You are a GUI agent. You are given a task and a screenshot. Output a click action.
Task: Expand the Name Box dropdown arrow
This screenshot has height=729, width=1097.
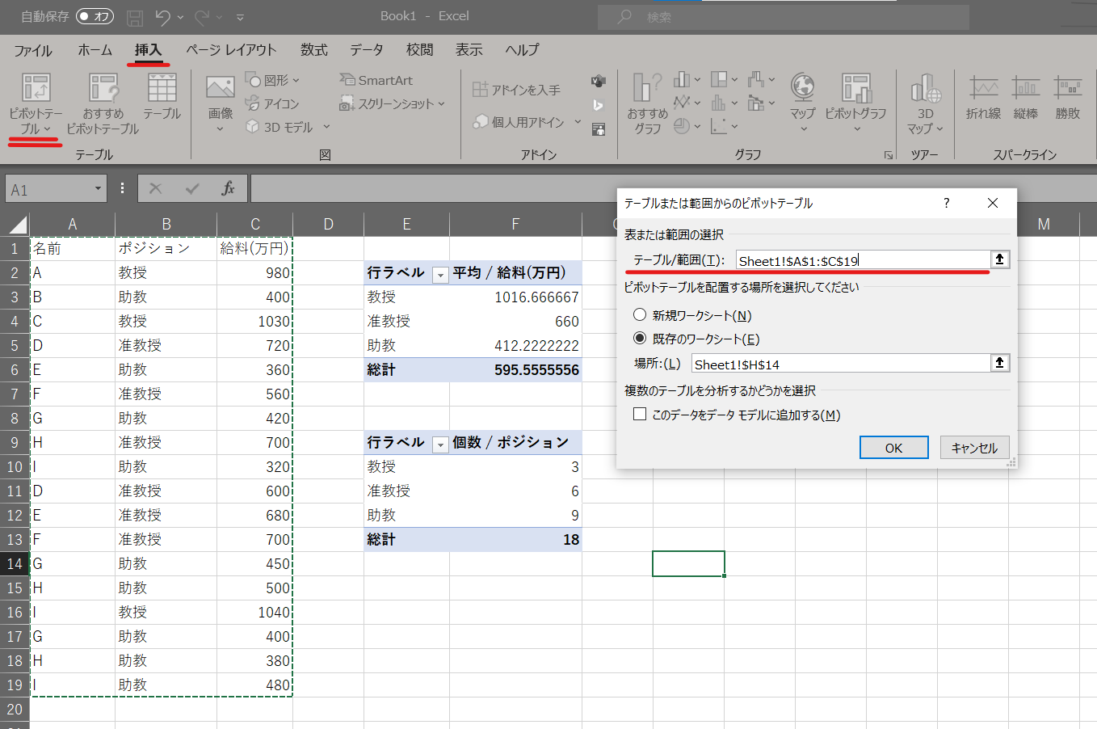click(x=98, y=189)
